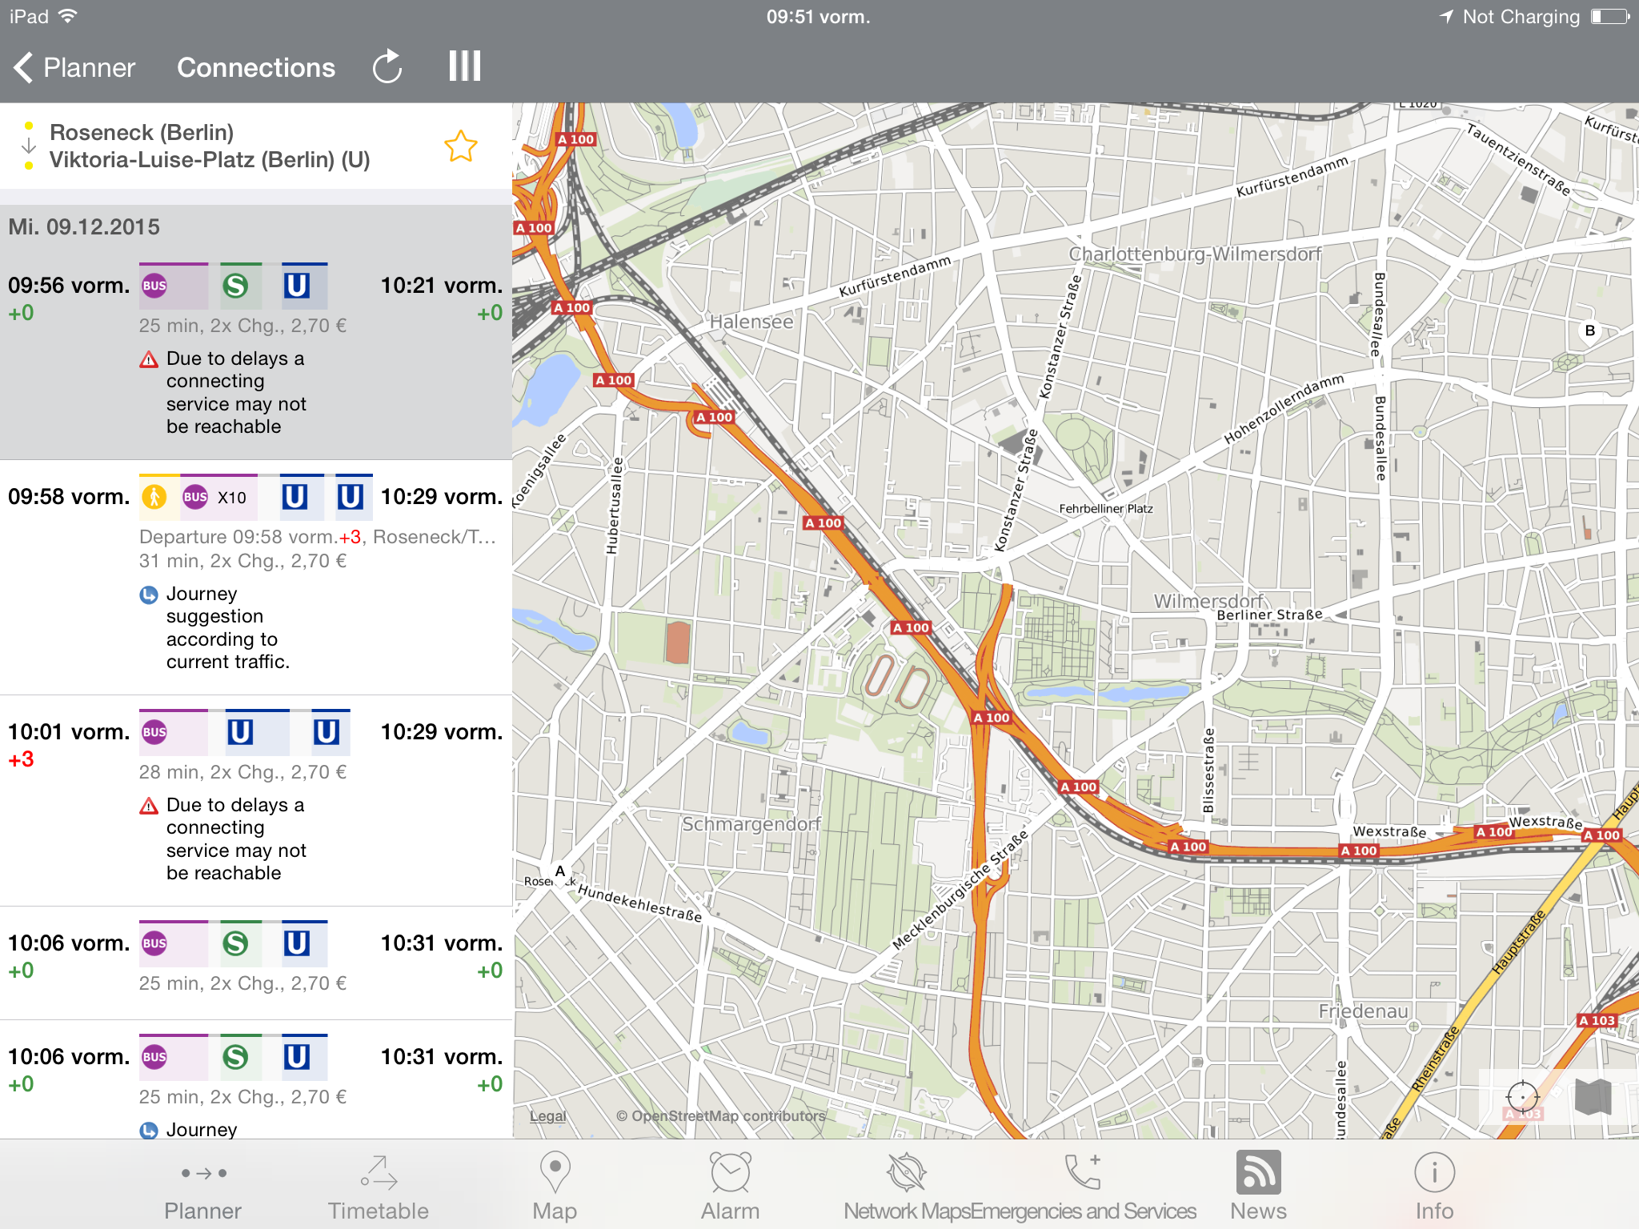Click the red delay warning icon in 09:56 connection
Screen dimensions: 1639x1229
pos(149,359)
